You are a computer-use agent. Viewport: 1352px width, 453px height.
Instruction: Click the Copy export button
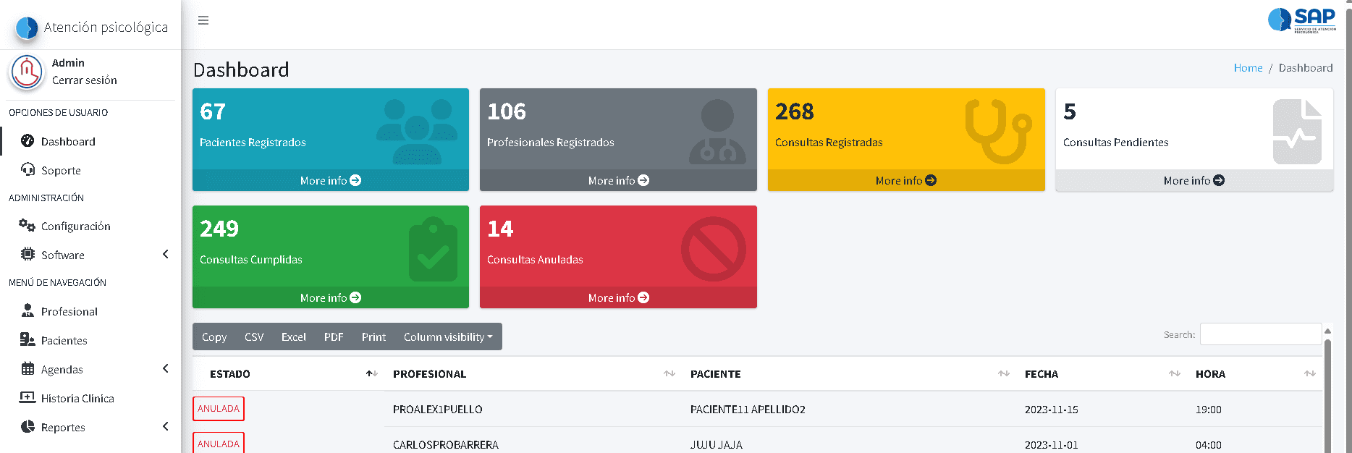click(x=214, y=336)
